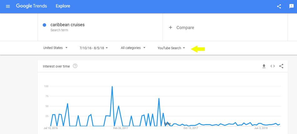Image resolution: width=297 pixels, height=134 pixels.
Task: Click the share icon in header
Action: pyautogui.click(x=279, y=6)
